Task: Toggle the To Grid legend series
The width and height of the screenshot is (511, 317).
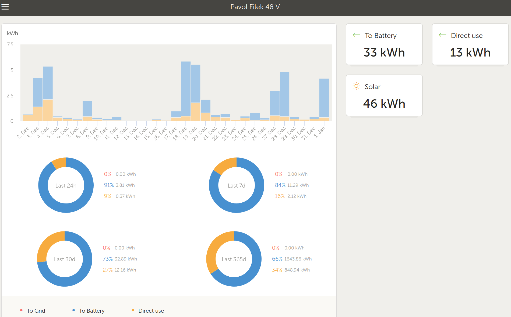Action: click(36, 311)
